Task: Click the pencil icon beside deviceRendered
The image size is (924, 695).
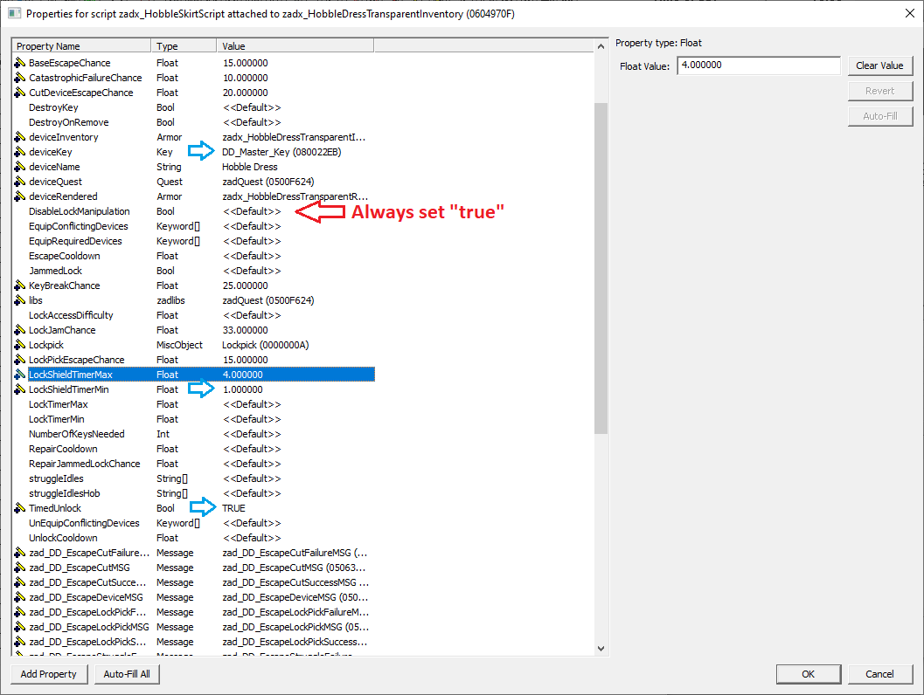Action: 19,196
